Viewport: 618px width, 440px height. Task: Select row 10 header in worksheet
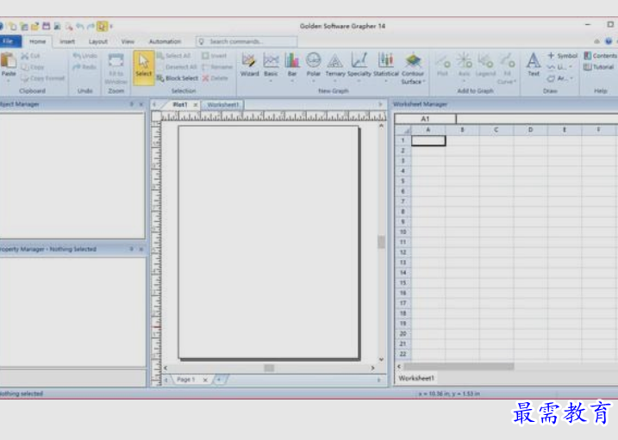coord(403,232)
